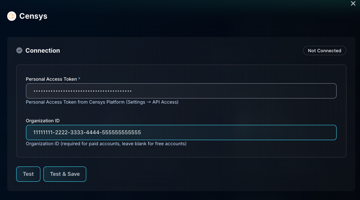The image size is (360, 200).
Task: Click empty space right of Test & Save
Action: [213, 174]
